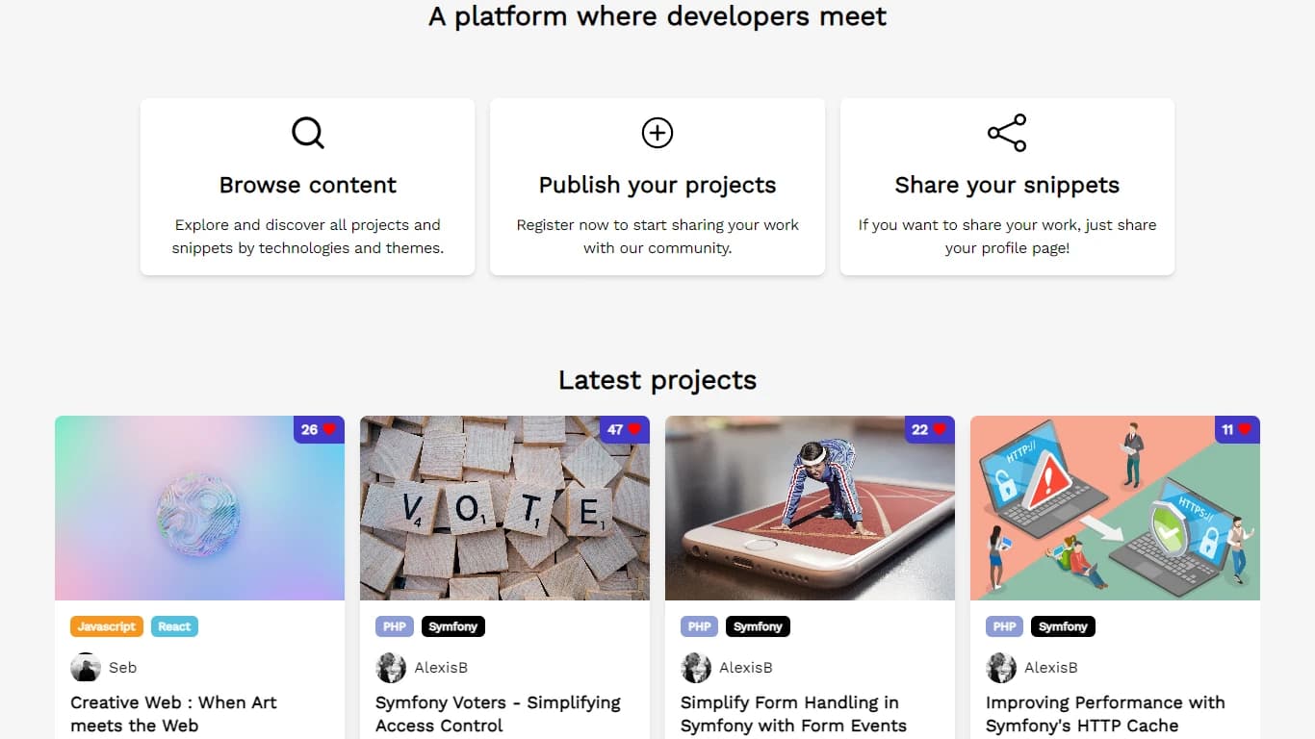Click AlexisB's avatar on the Symfony Voters card
The image size is (1315, 739).
coord(391,668)
